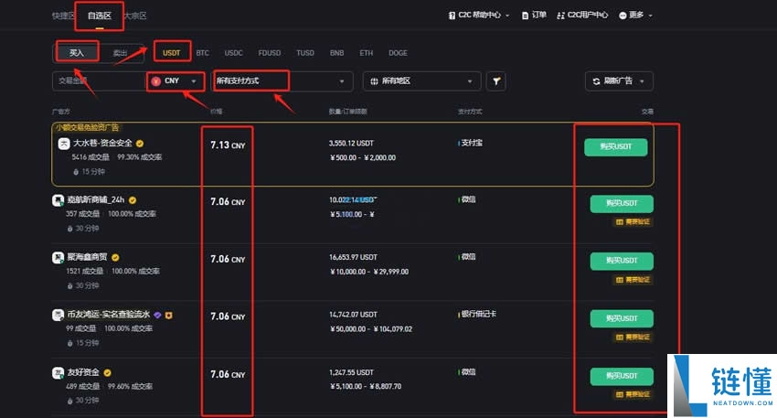
Task: Focus the 交易金额 amount input field
Action: (x=98, y=80)
